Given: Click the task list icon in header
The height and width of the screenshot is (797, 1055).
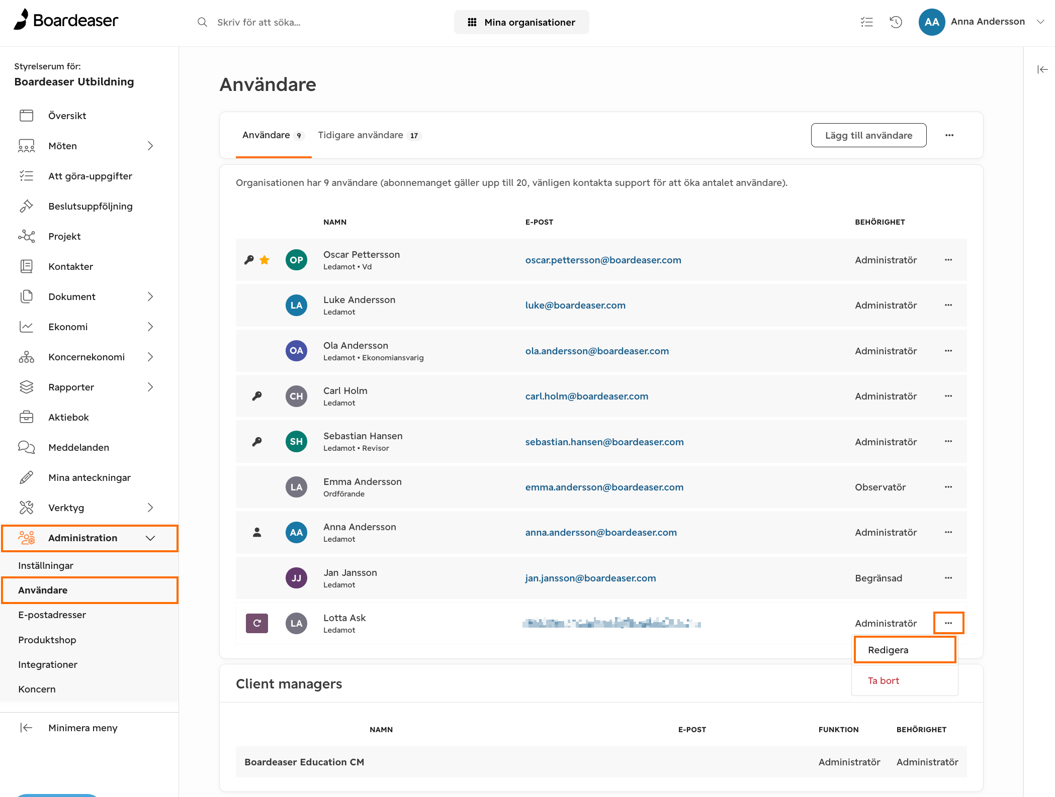Looking at the screenshot, I should coord(866,22).
